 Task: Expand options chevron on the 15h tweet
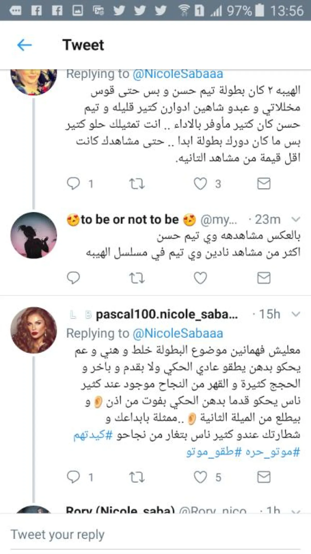(295, 314)
